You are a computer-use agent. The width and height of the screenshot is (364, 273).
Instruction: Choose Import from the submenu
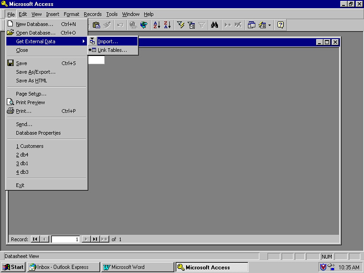click(x=113, y=41)
